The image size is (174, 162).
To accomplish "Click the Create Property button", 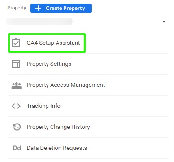I will [61, 8].
